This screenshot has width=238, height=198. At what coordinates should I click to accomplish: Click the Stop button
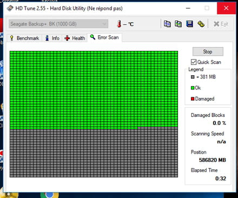click(208, 51)
